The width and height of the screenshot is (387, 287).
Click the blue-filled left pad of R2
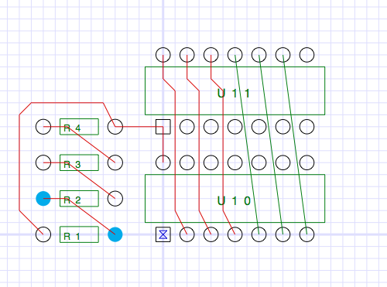43,199
